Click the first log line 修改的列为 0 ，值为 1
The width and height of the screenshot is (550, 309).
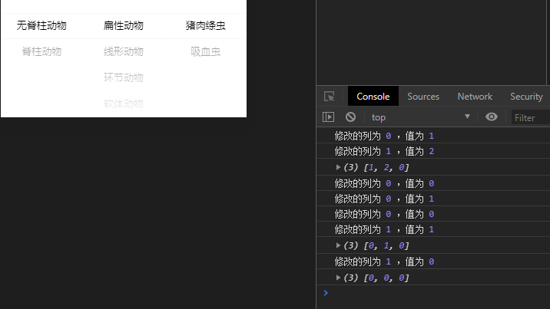(x=384, y=136)
